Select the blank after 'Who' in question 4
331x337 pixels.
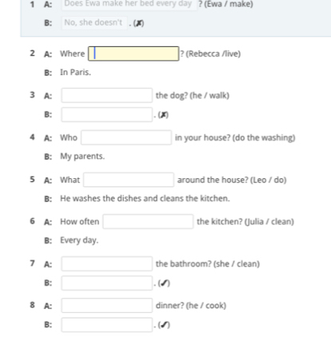click(126, 137)
